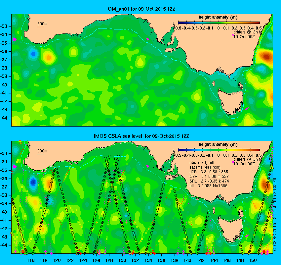Screen dimensions: 281x265
Task: Click the blue cold eddy near -36 in OM_an01 panel
Action: pos(33,54)
